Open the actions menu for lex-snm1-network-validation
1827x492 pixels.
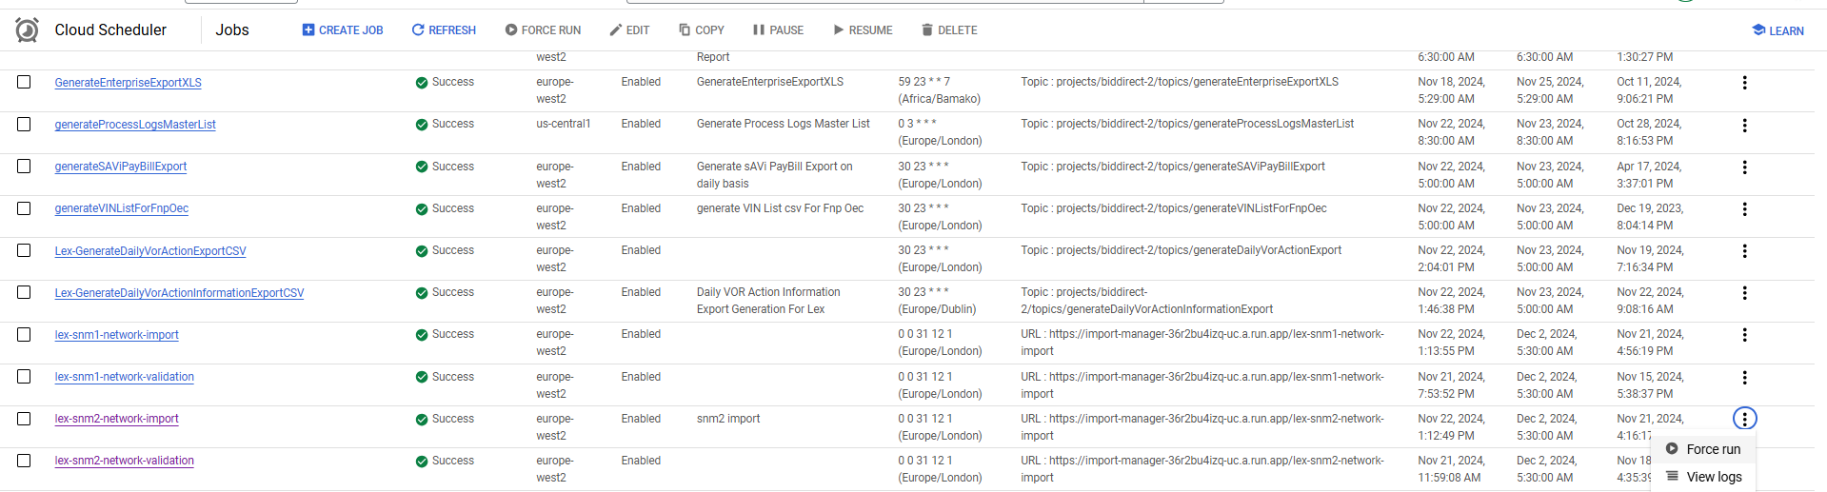[x=1744, y=377]
